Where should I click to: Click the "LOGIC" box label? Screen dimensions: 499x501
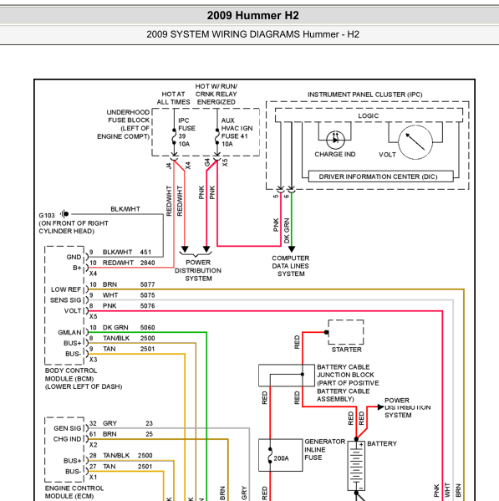coord(369,115)
